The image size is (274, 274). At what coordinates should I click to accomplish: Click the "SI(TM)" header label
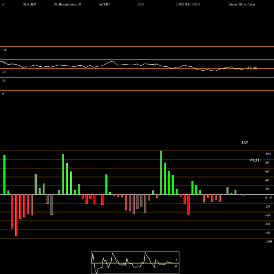[104, 4]
